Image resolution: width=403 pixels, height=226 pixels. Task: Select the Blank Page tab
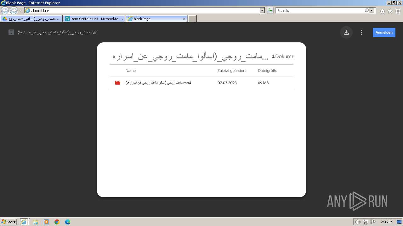tap(154, 19)
